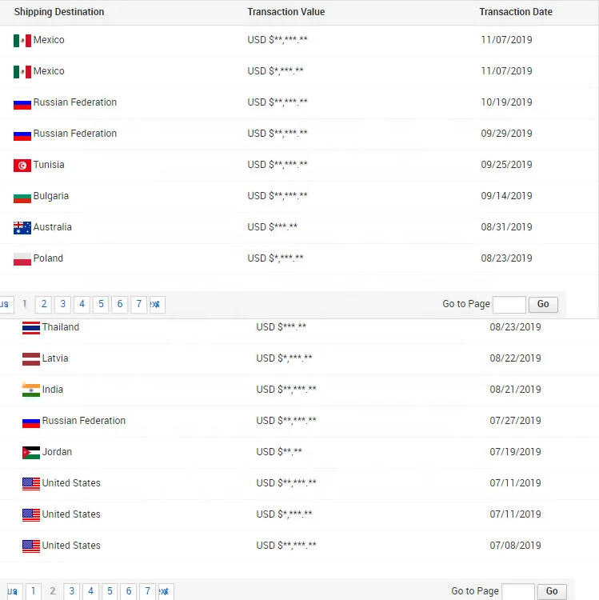Click the Tunisia flag icon

click(x=22, y=166)
